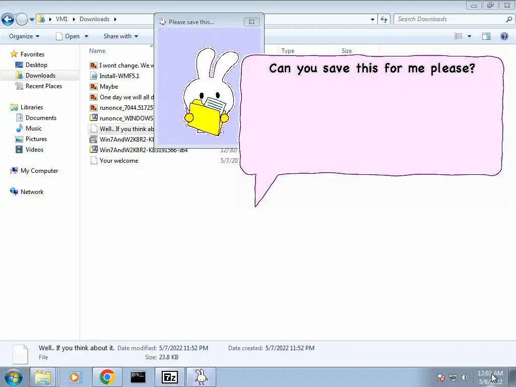Image resolution: width=516 pixels, height=387 pixels.
Task: Sort files by the Name column header
Action: coord(97,51)
